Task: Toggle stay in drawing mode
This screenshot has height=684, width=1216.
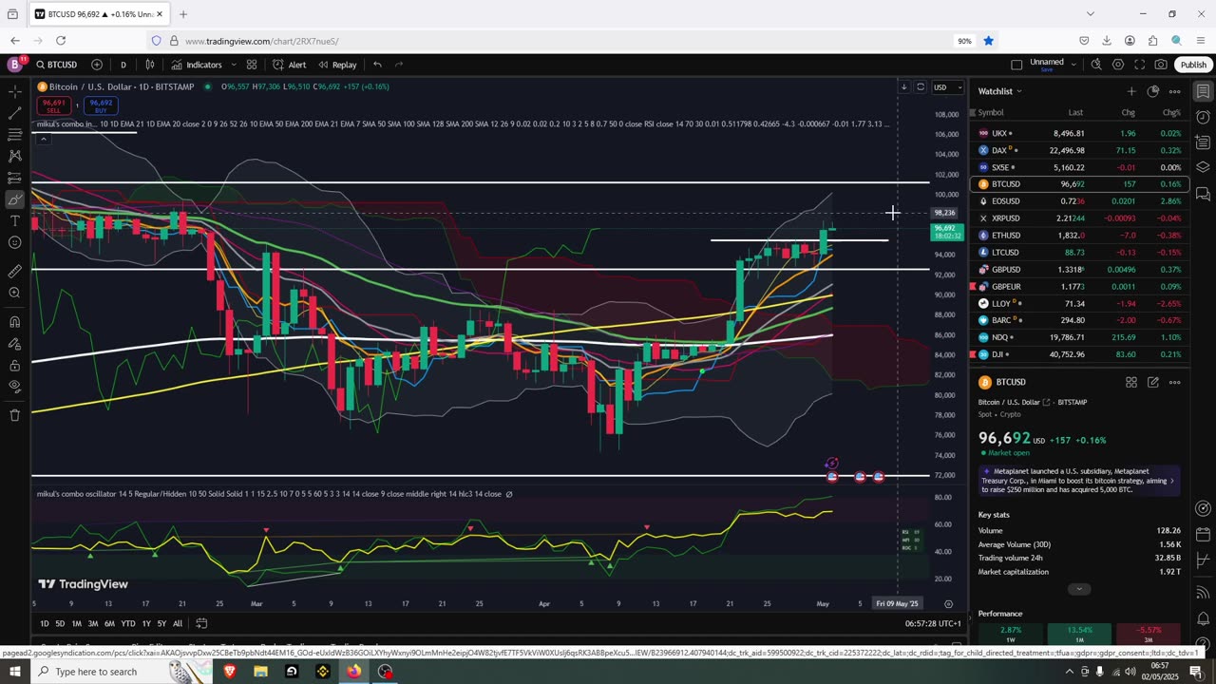Action: (14, 344)
